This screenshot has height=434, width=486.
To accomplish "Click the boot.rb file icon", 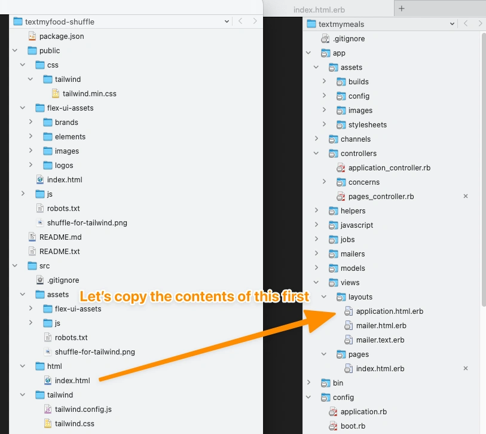I will click(333, 426).
